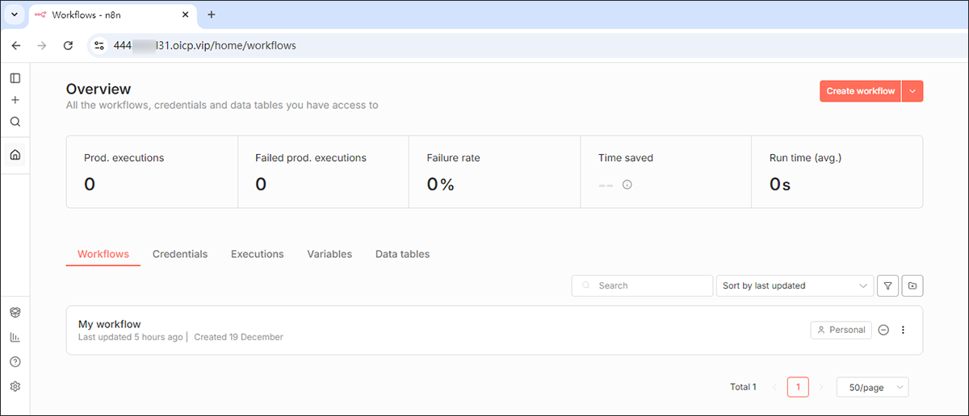Click the add folder icon button
The image size is (969, 416).
912,285
